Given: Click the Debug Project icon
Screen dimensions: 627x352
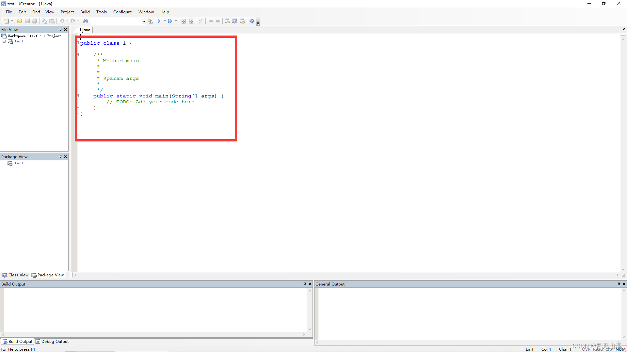Looking at the screenshot, I should 170,21.
